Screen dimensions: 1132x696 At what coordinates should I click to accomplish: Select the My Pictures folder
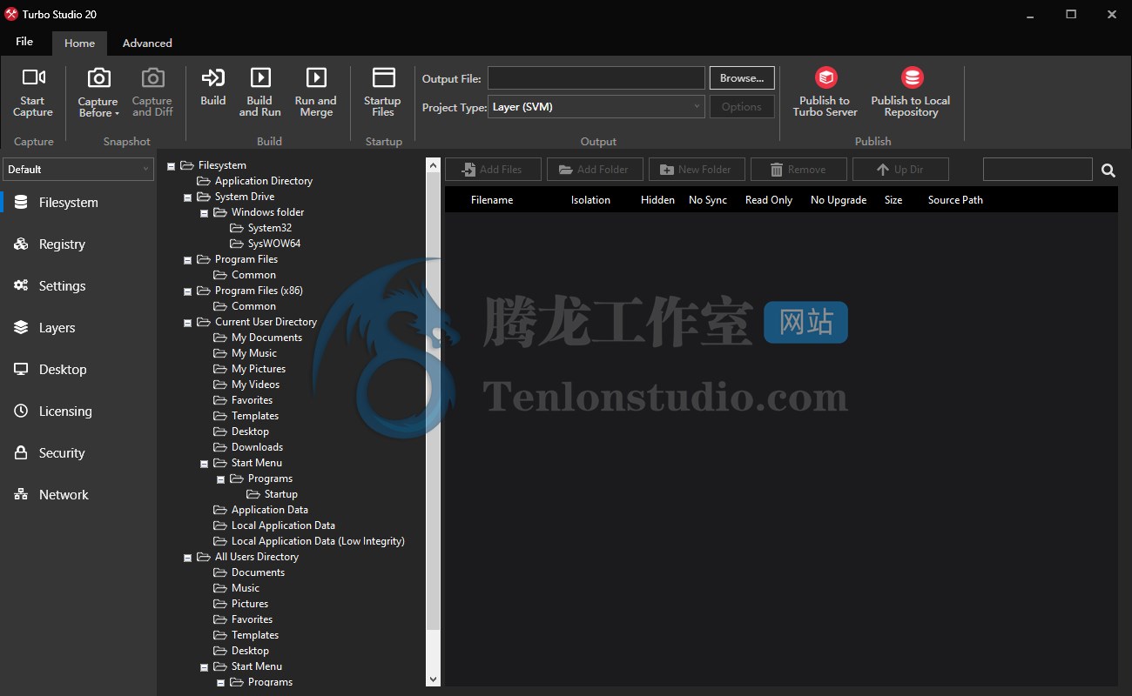coord(259,369)
